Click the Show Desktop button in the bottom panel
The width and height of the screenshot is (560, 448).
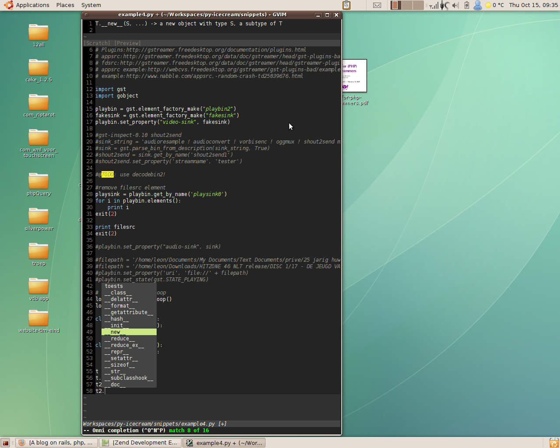point(6,443)
